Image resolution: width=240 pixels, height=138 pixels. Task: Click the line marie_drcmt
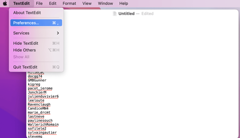tap(39, 112)
